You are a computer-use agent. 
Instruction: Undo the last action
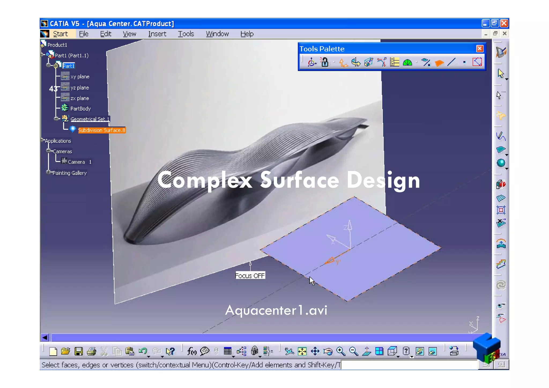coord(143,351)
